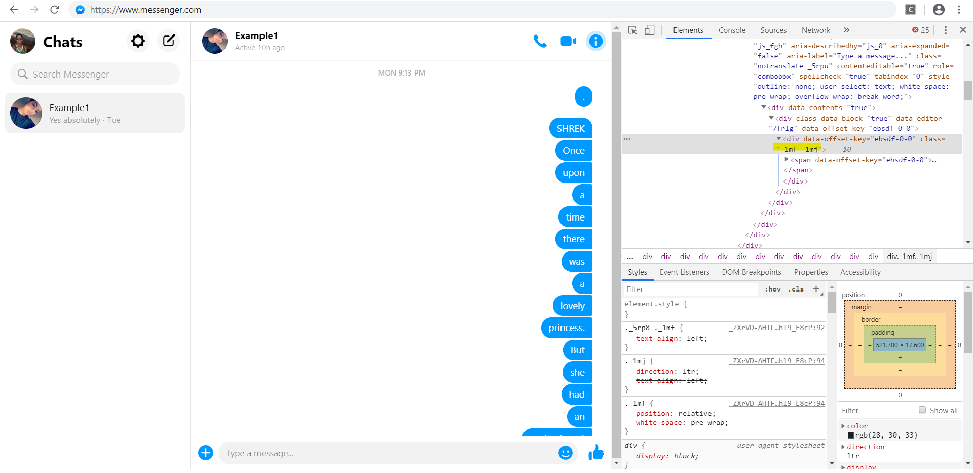Open the stylesheet link for rule ._1mj

click(x=776, y=361)
